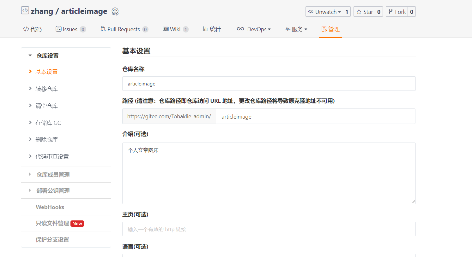Select 存储库 GC in the sidebar
This screenshot has height=257, width=472.
point(48,123)
